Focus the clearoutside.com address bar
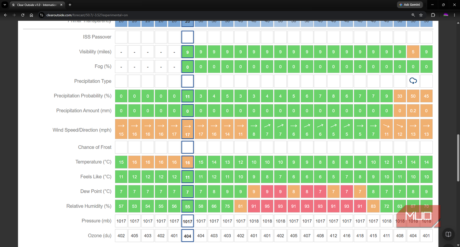Screen dimensions: 460x247 click(x=227, y=15)
